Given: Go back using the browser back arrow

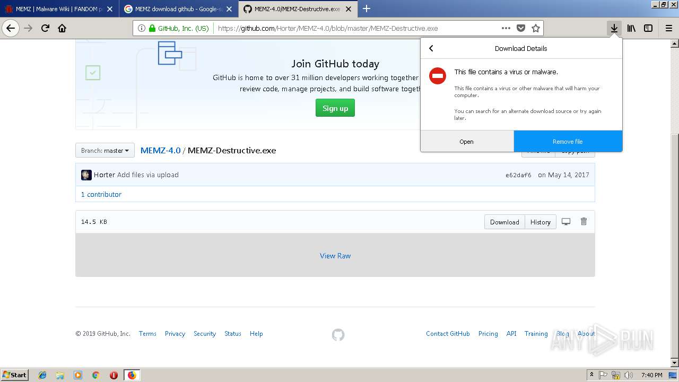Looking at the screenshot, I should click(11, 28).
